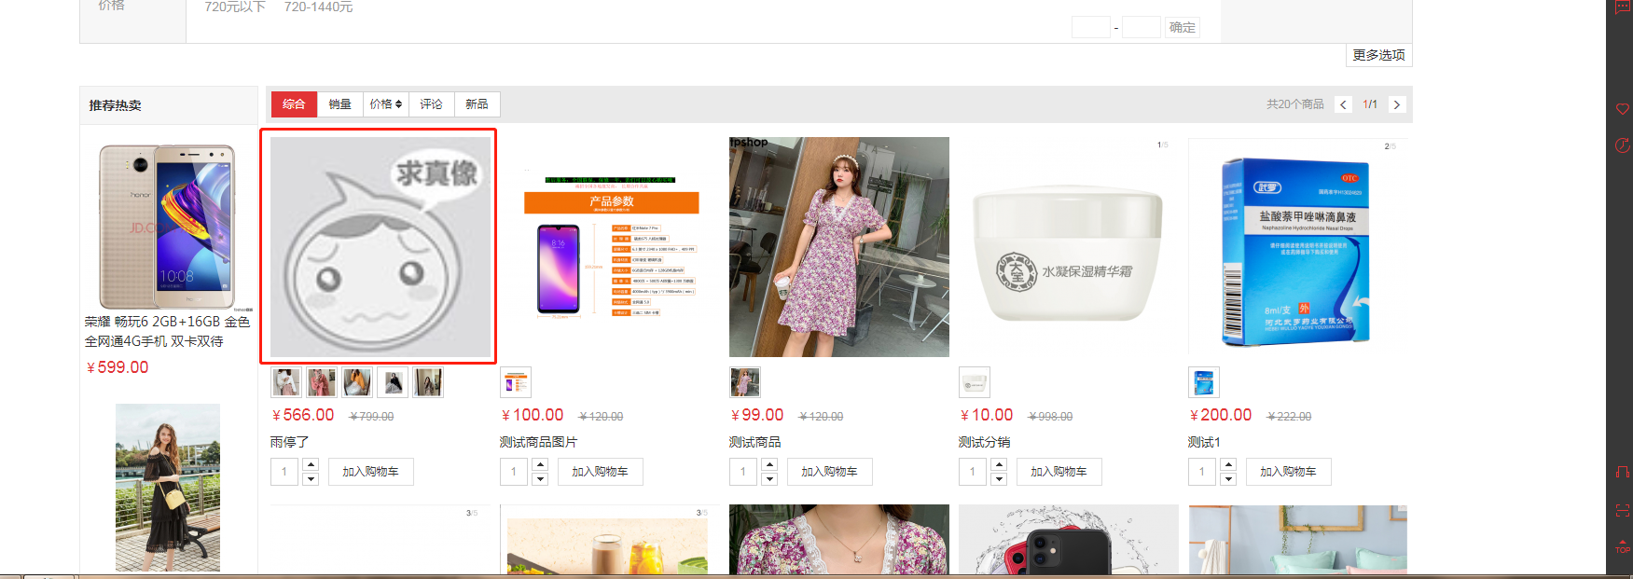
Task: Select price range 720元以下
Action: [235, 7]
